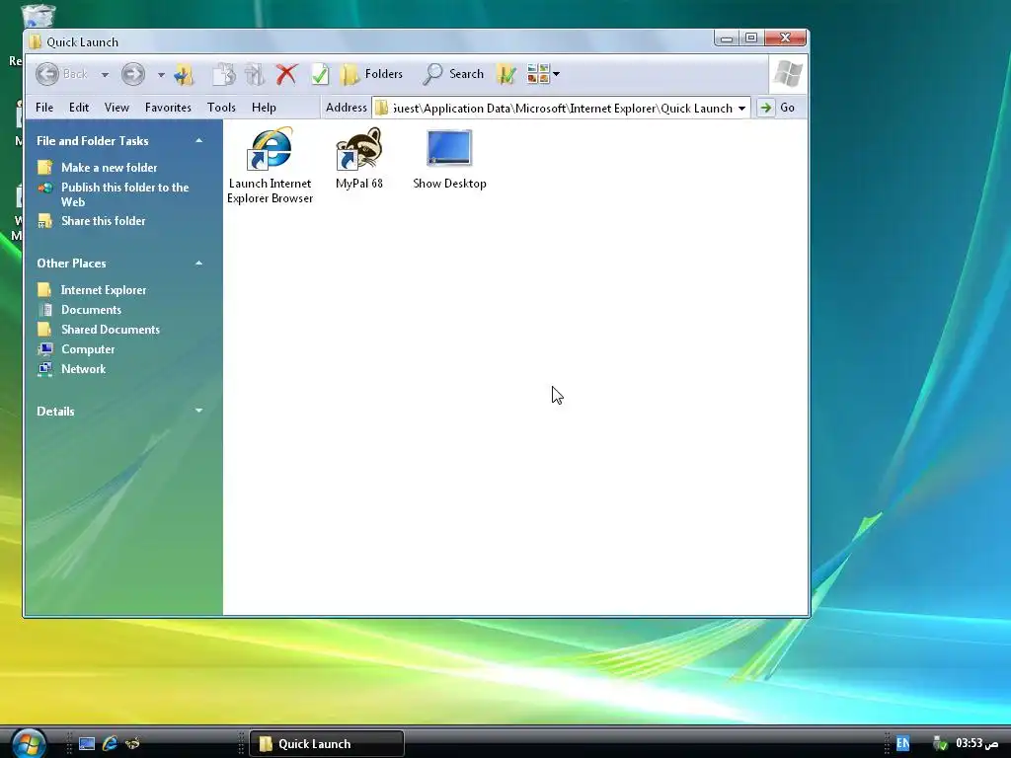This screenshot has width=1011, height=758.
Task: Click the Go button beside the address bar
Action: click(778, 108)
